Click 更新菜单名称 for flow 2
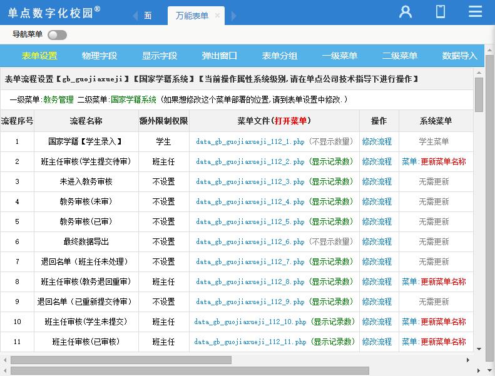This screenshot has height=376, width=495. [x=443, y=161]
